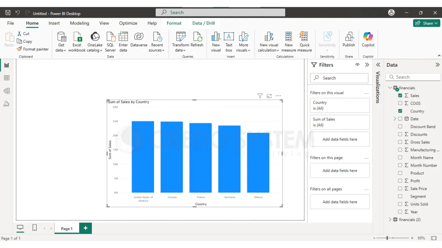This screenshot has width=442, height=248.
Task: Collapse the financials table tree
Action: pos(390,88)
